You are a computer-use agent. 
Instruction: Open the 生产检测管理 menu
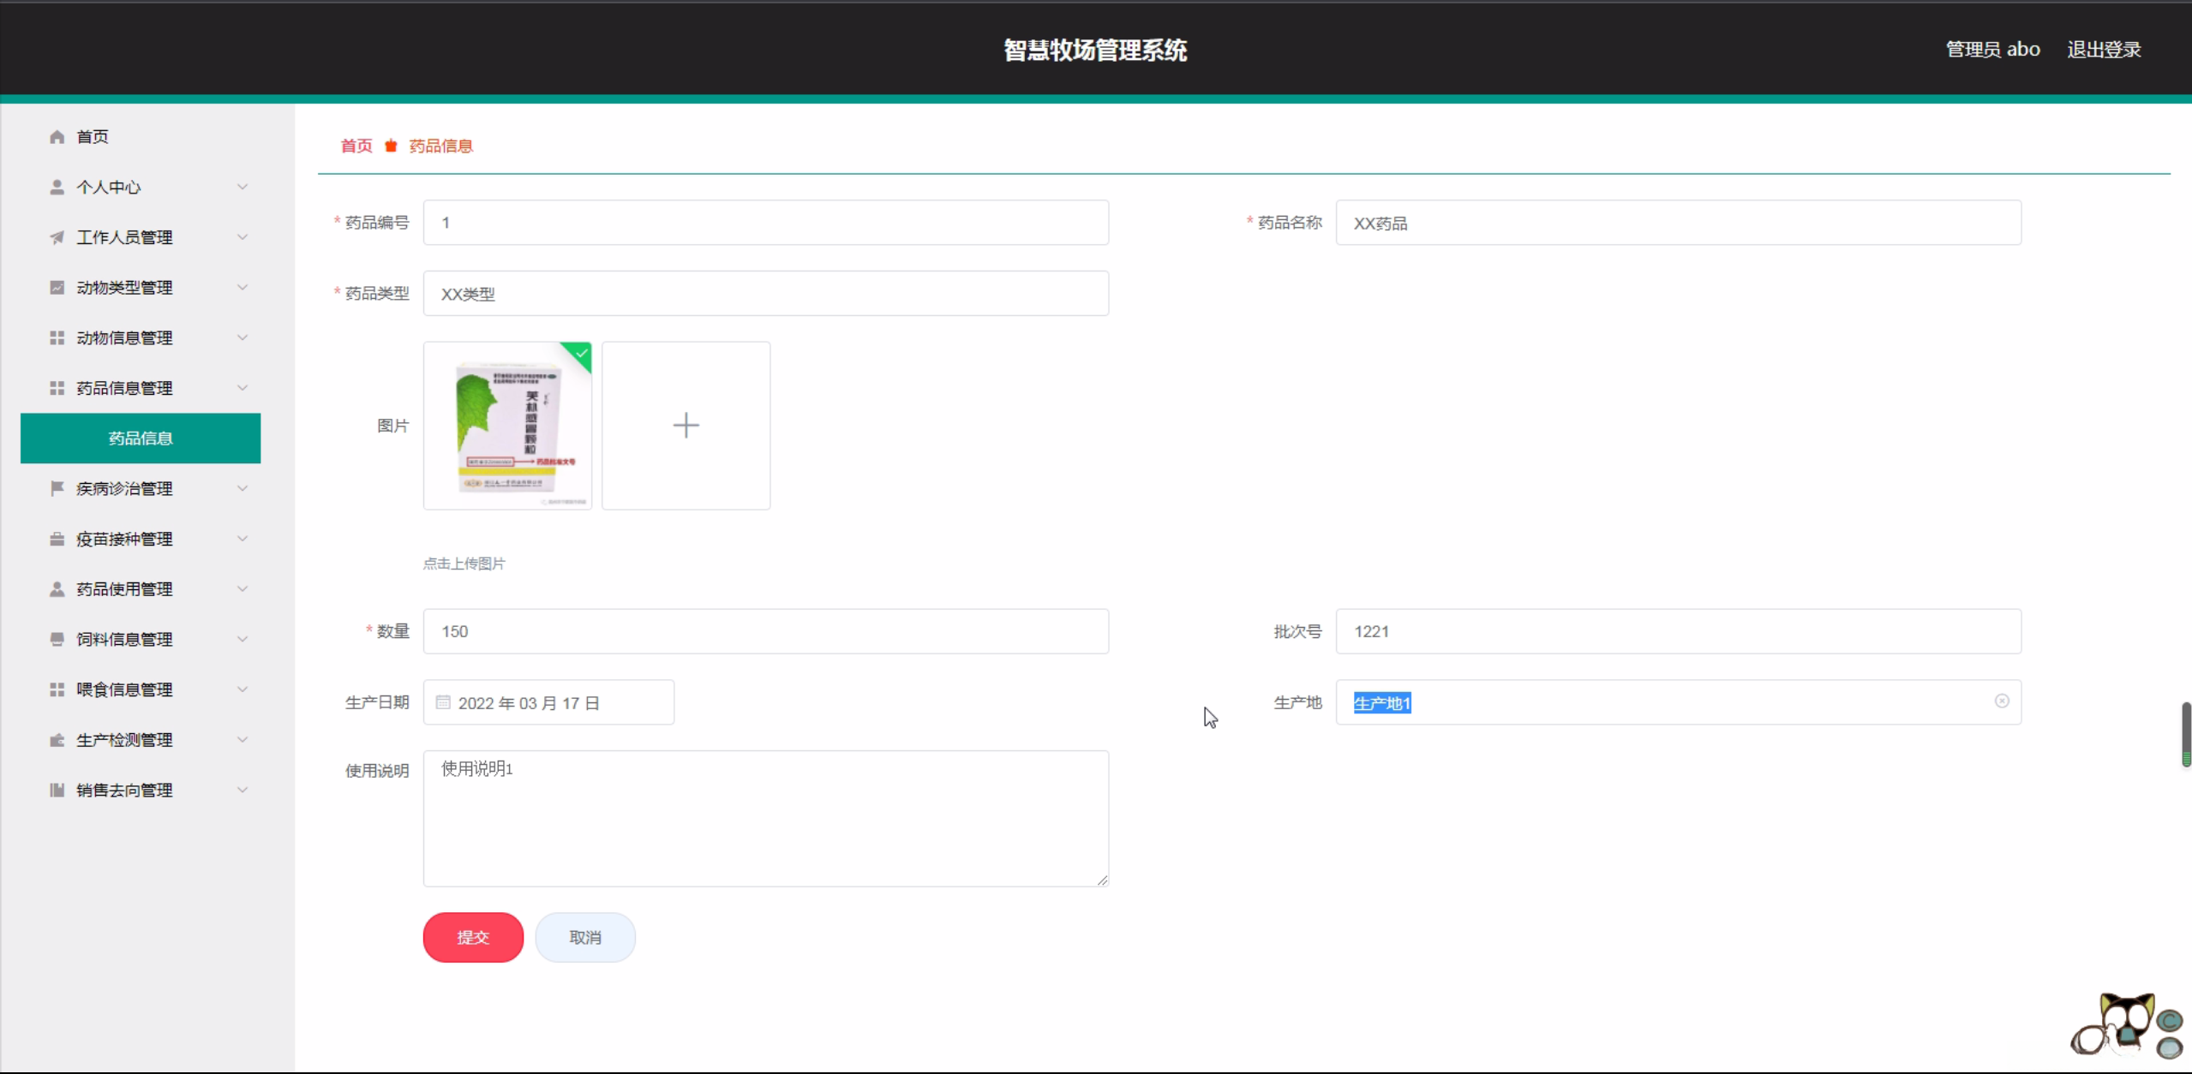coord(124,740)
